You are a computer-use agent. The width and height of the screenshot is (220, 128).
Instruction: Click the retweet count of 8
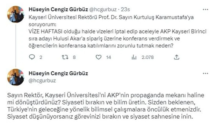(x=74, y=57)
